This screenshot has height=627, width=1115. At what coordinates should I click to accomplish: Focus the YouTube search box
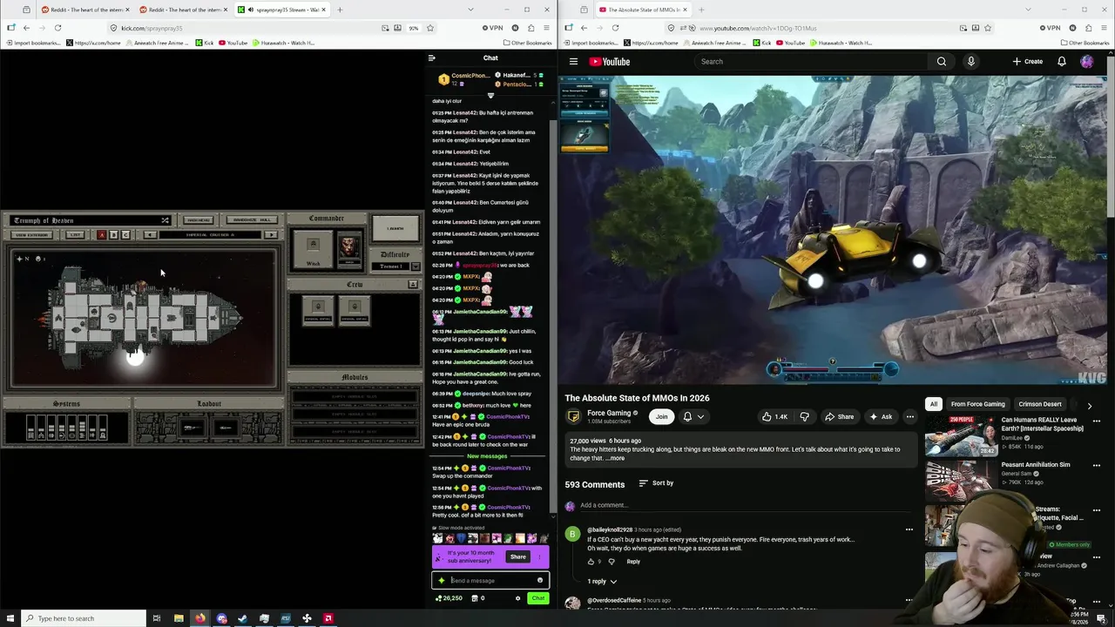(810, 62)
